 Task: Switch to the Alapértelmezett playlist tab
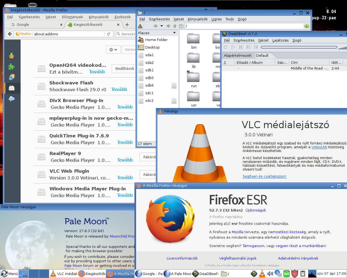coord(238,55)
